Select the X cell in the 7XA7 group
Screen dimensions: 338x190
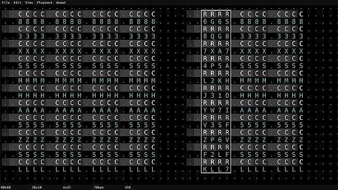[212, 51]
